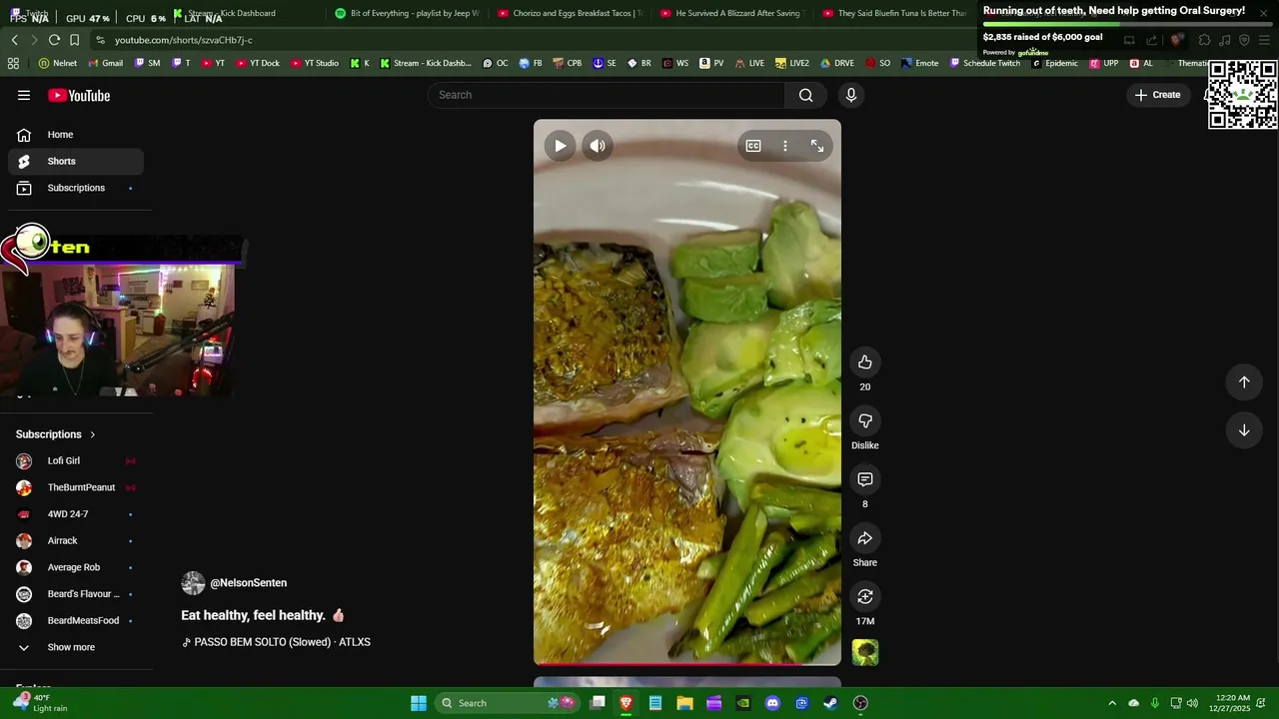Switch to the Bit of Everything playlist tab
Image resolution: width=1279 pixels, height=719 pixels.
tap(407, 13)
